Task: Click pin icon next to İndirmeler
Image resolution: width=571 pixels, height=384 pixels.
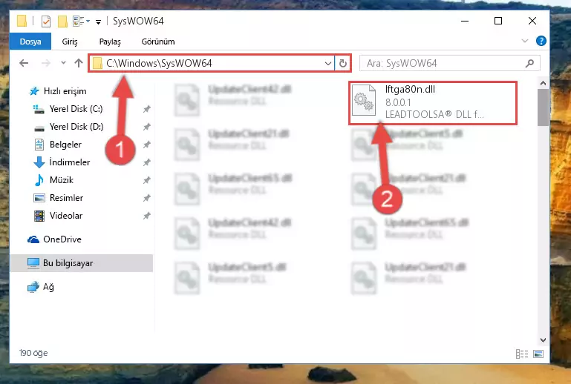Action: click(x=147, y=162)
